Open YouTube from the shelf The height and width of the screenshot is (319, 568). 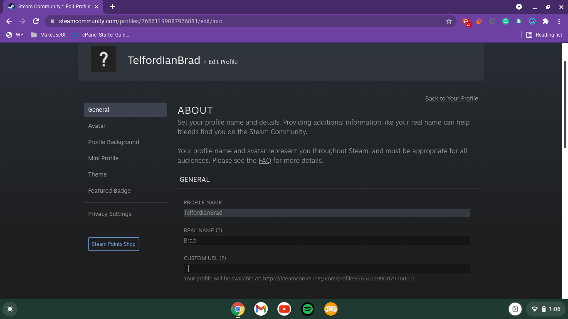[x=284, y=309]
